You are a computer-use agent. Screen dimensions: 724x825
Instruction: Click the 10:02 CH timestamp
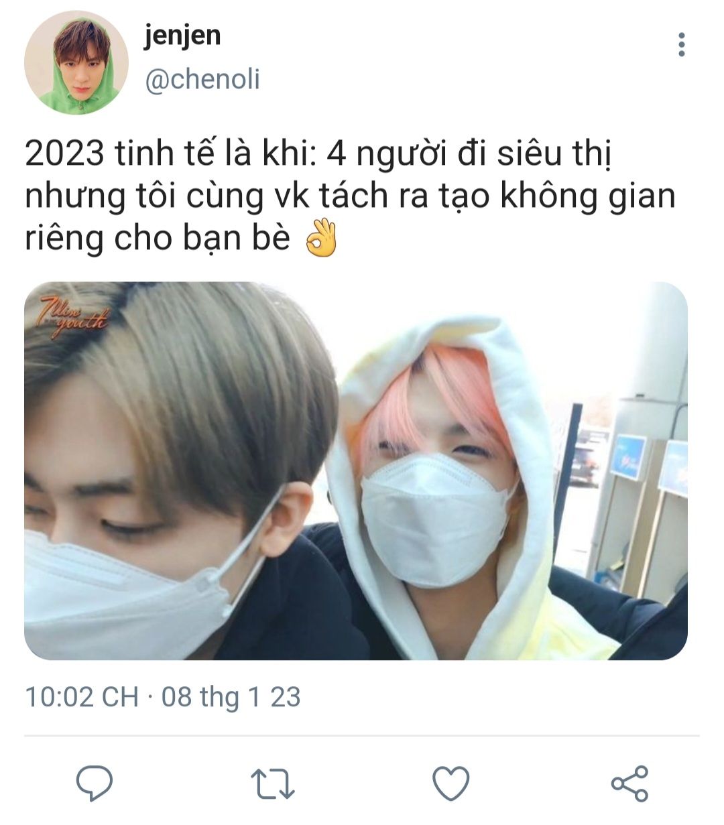point(82,696)
